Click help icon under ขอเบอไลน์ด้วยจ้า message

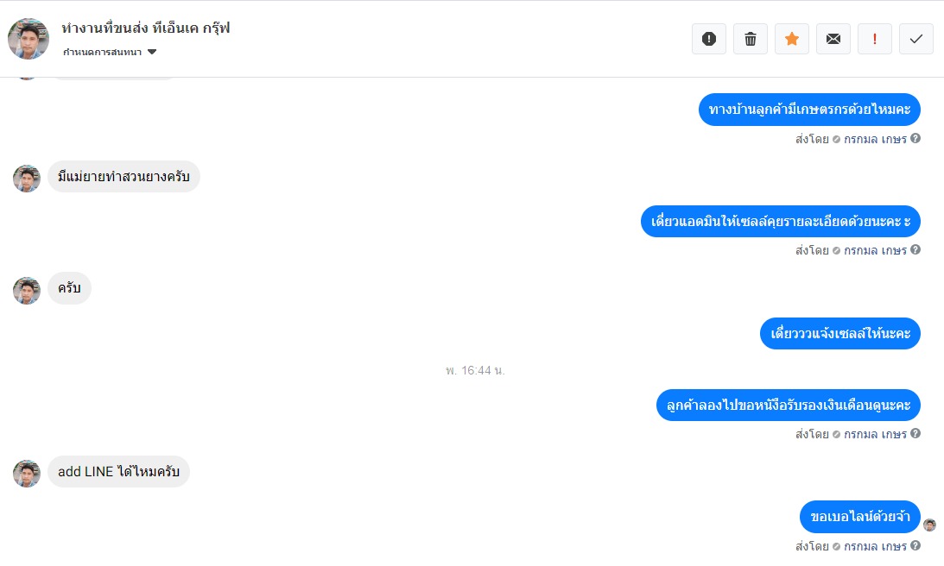tap(915, 545)
